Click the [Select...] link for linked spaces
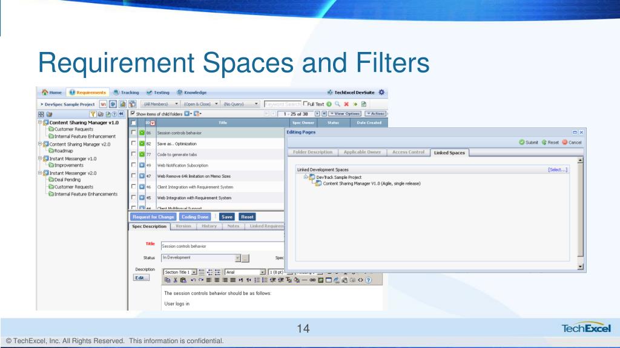Viewport: 620px width, 348px height. 558,170
